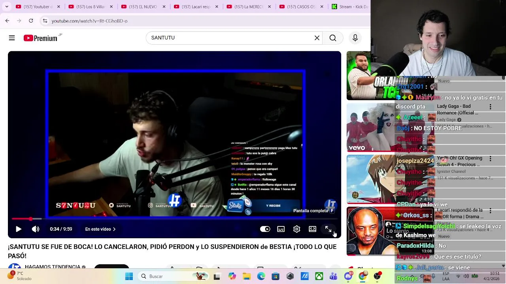Play the paused video
Screen dimensions: 506x284
(x=19, y=229)
